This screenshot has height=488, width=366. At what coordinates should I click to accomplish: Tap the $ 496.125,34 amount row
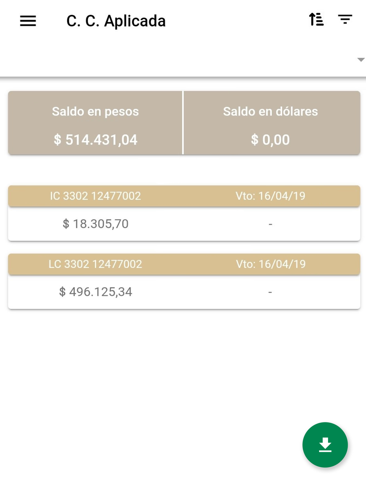[x=184, y=292]
